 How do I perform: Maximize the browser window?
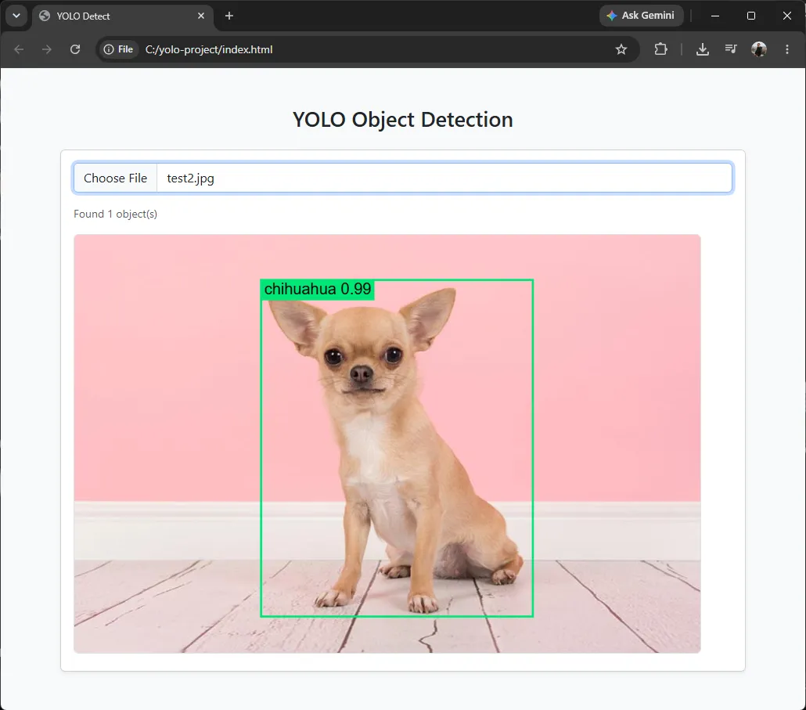(751, 16)
